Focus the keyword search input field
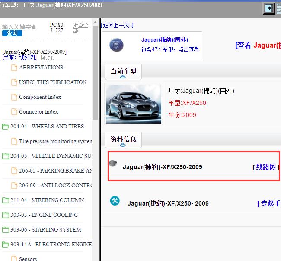 (19, 27)
